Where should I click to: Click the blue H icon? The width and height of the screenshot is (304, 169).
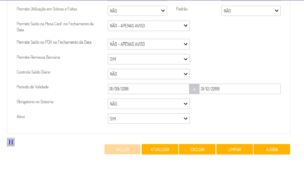click(x=11, y=142)
